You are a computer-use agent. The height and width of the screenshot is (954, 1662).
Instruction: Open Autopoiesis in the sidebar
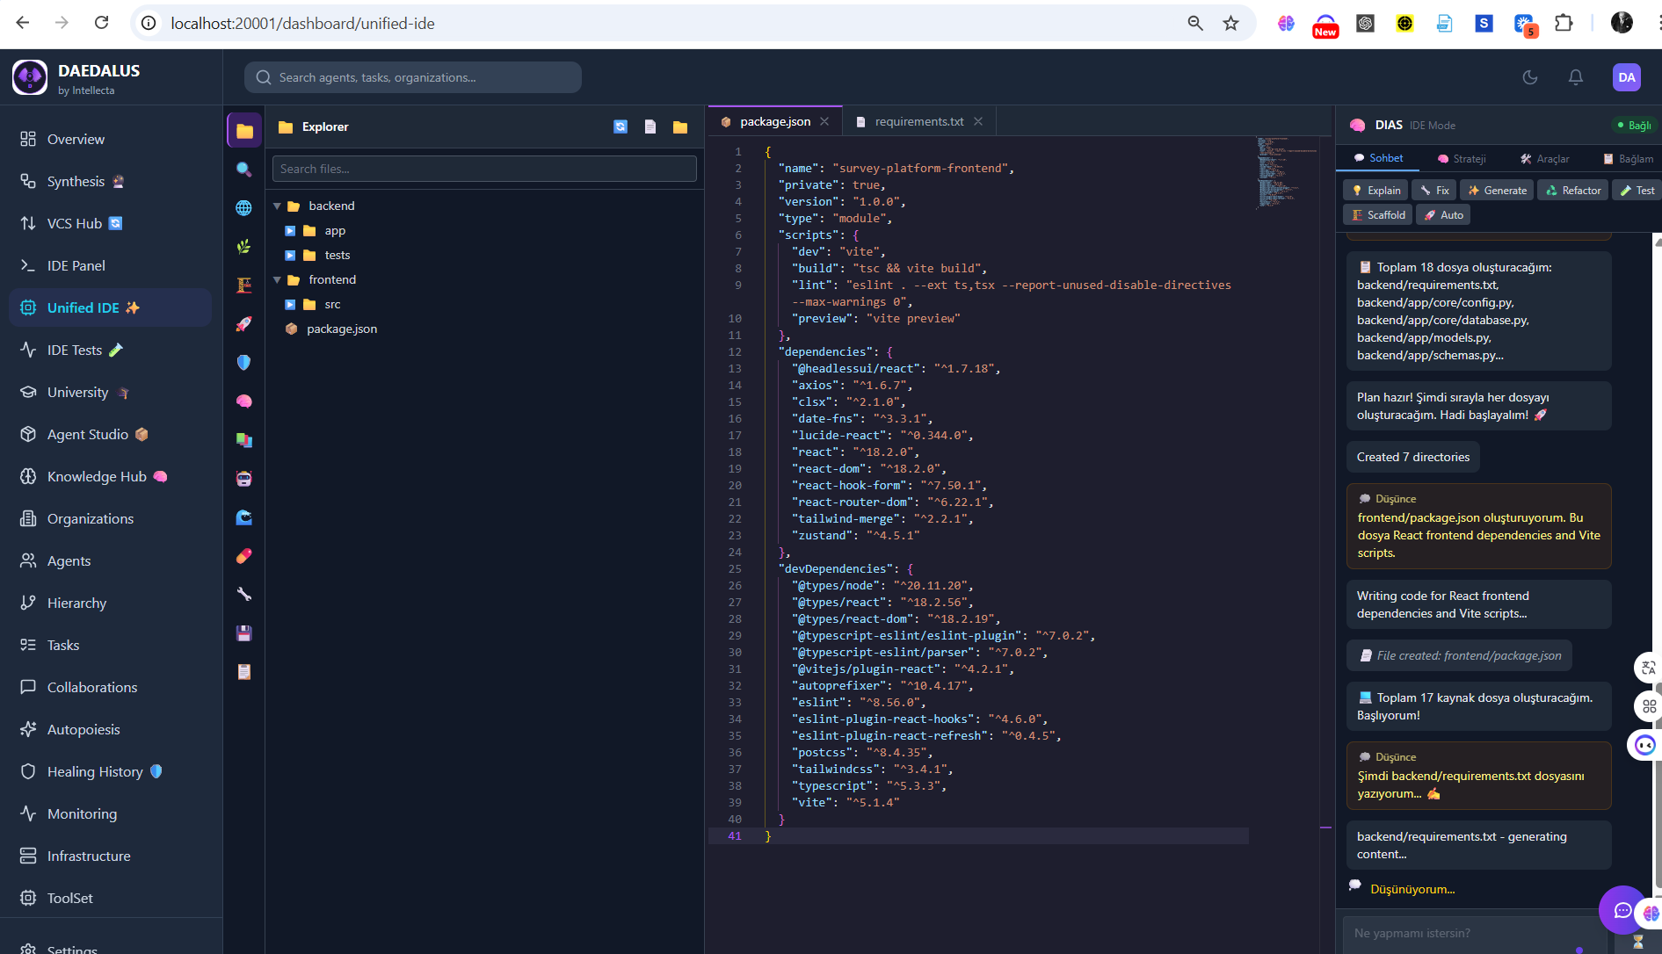click(111, 729)
